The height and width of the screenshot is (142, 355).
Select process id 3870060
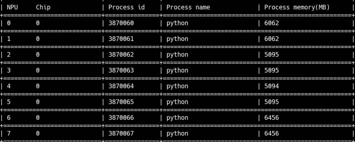click(x=121, y=23)
